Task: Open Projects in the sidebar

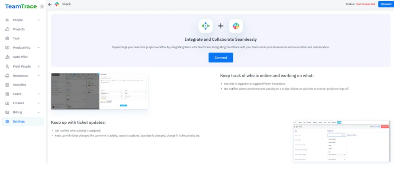Action: pos(22,29)
